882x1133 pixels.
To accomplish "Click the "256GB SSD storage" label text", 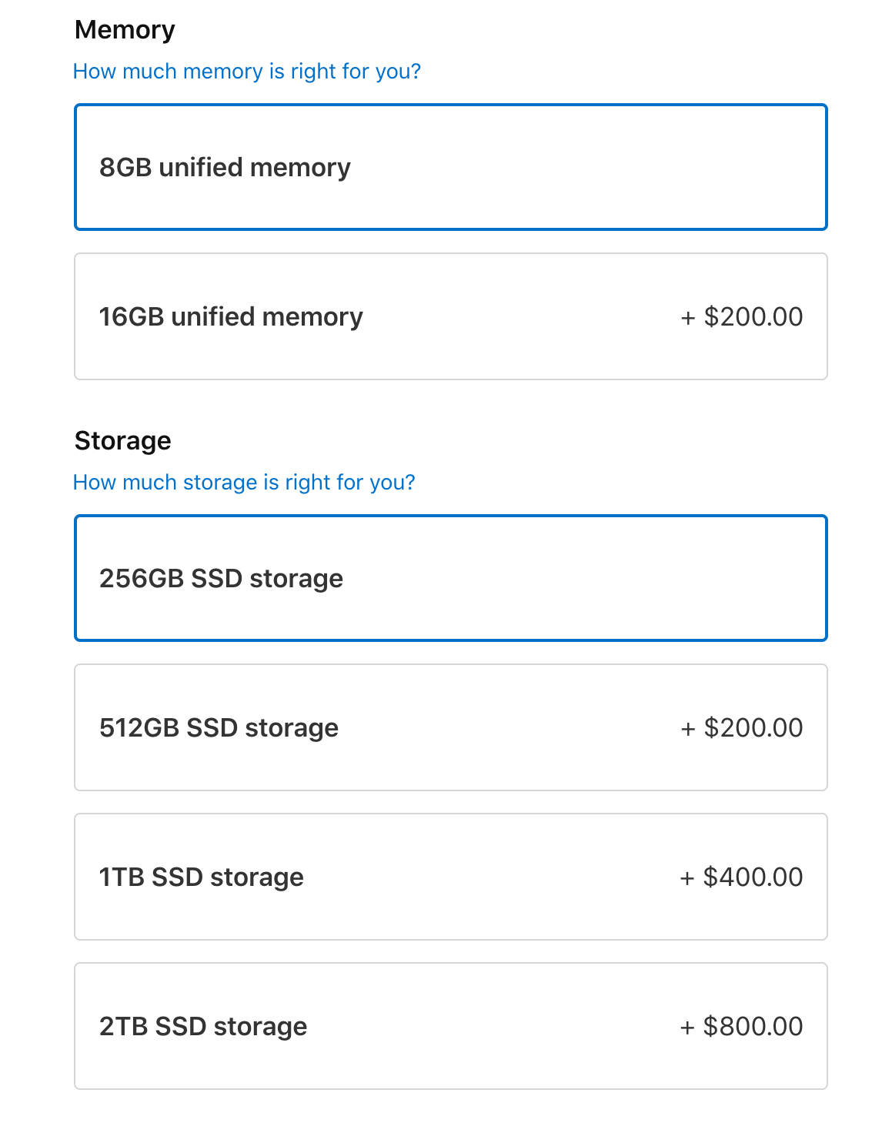I will [x=221, y=578].
